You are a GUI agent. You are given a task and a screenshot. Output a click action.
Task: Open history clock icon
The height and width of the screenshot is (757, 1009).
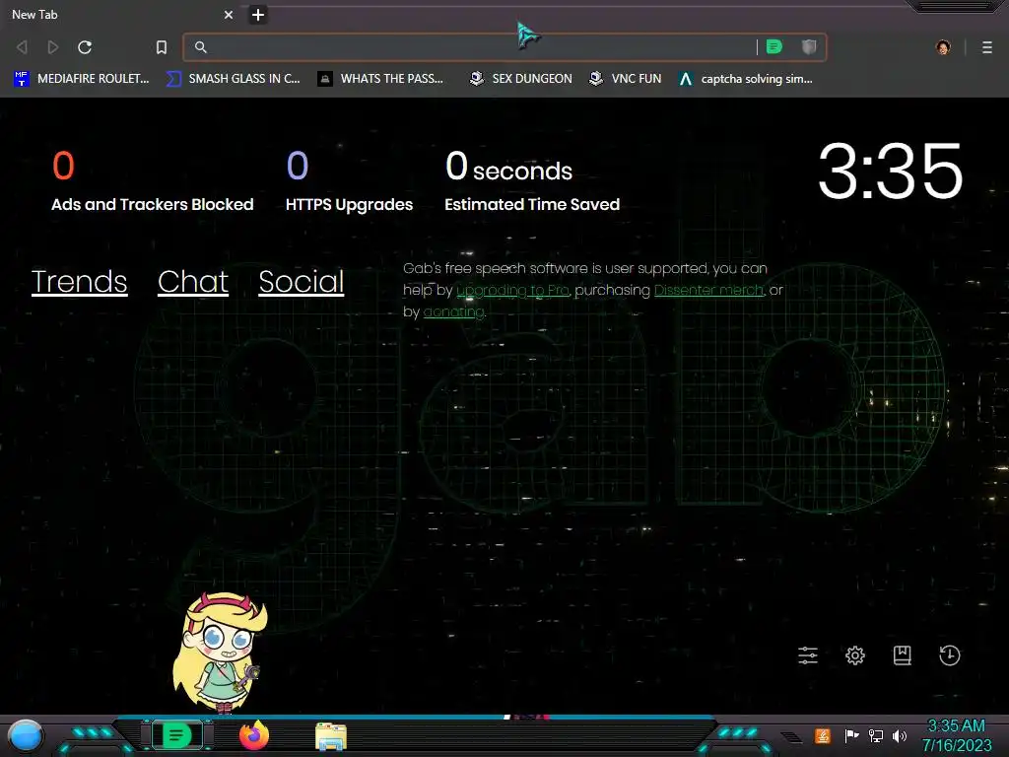tap(949, 655)
